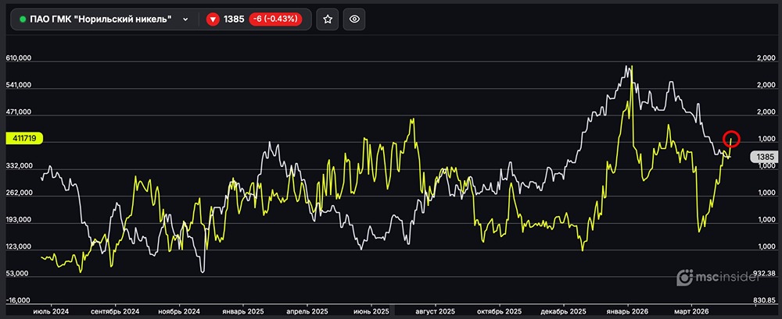Select январь 2026 on the time axis

pos(630,310)
